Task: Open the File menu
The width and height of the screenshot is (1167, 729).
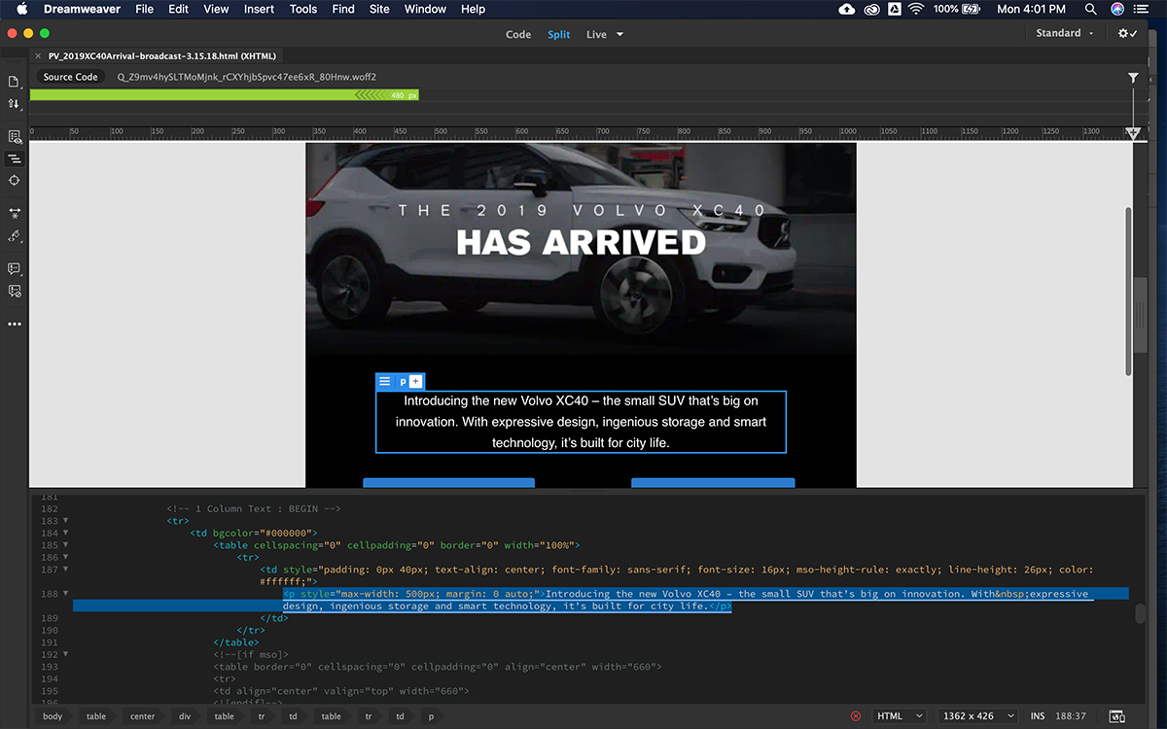Action: [x=144, y=9]
